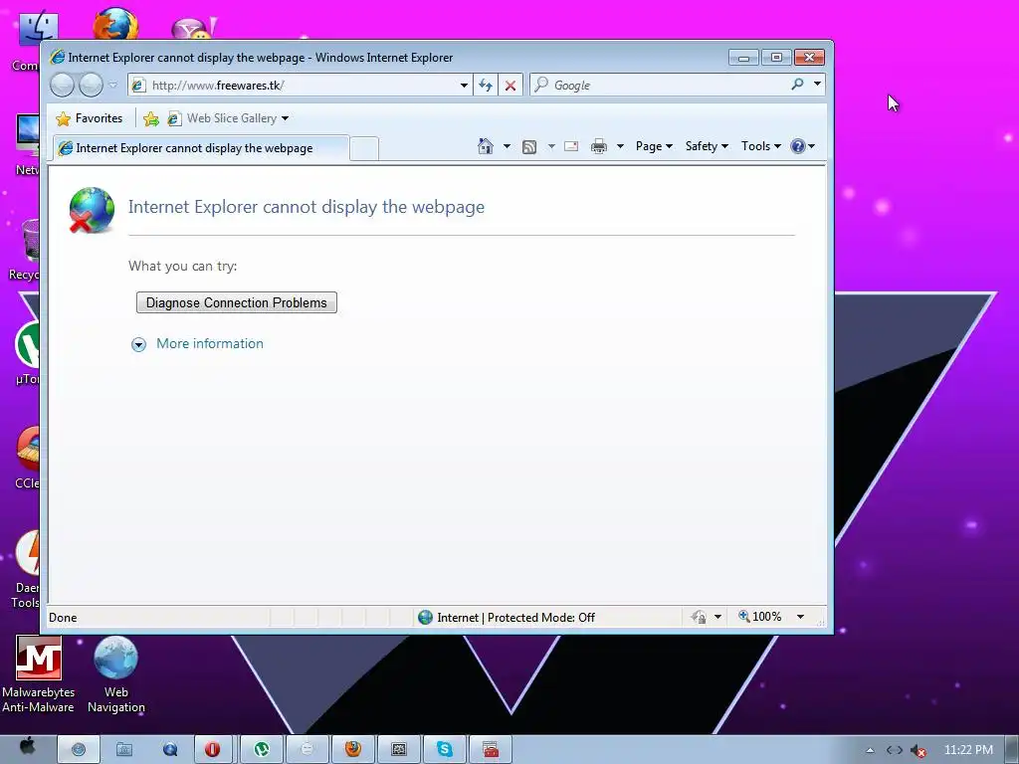Screen dimensions: 1019x764
Task: Click the Firefox icon in taskbar
Action: [x=353, y=750]
